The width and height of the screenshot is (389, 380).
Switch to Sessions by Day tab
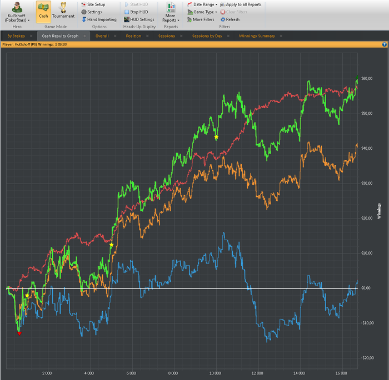click(207, 36)
